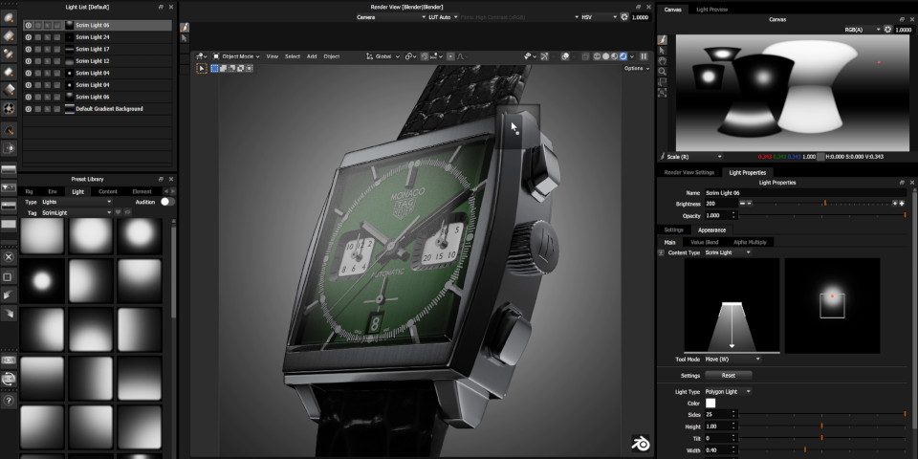Click heart favorites icon in Preset Library
918x459 pixels.
(118, 212)
